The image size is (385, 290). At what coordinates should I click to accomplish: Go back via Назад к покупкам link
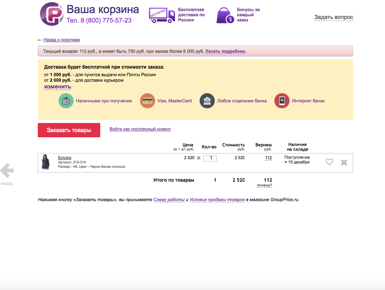pos(62,40)
